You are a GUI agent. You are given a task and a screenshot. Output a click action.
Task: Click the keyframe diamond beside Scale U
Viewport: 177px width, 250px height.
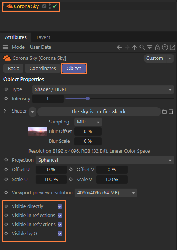pyautogui.click(x=6, y=179)
